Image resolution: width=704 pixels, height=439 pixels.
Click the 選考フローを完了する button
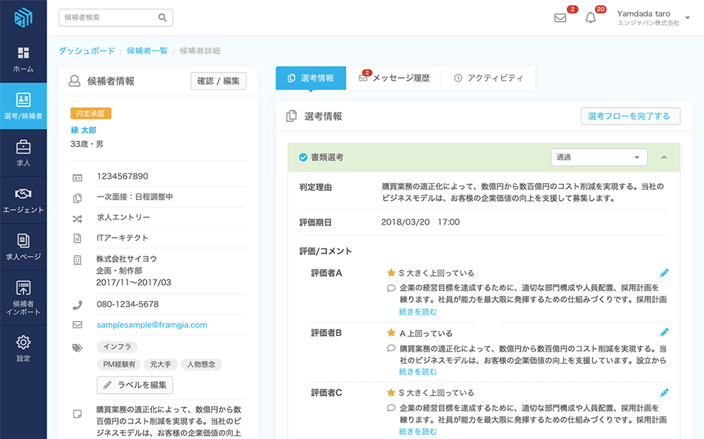pos(630,116)
